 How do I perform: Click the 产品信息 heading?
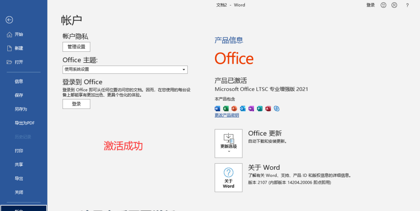(229, 40)
